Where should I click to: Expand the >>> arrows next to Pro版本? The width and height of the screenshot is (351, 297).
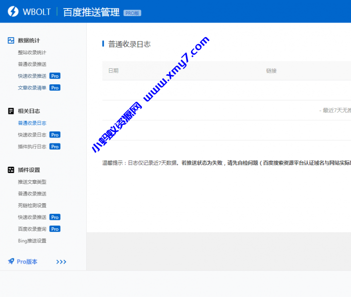point(61,262)
